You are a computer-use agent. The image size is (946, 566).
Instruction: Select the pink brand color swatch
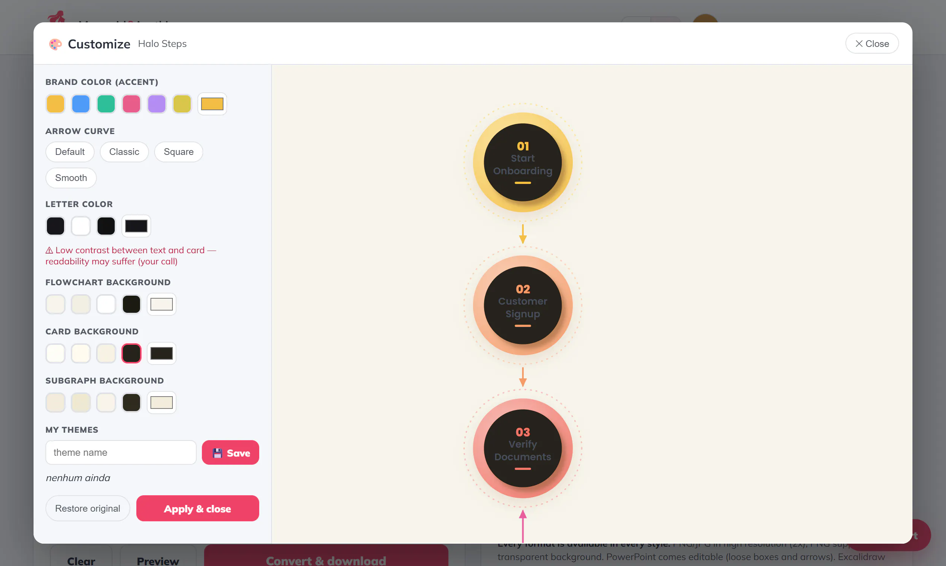131,104
